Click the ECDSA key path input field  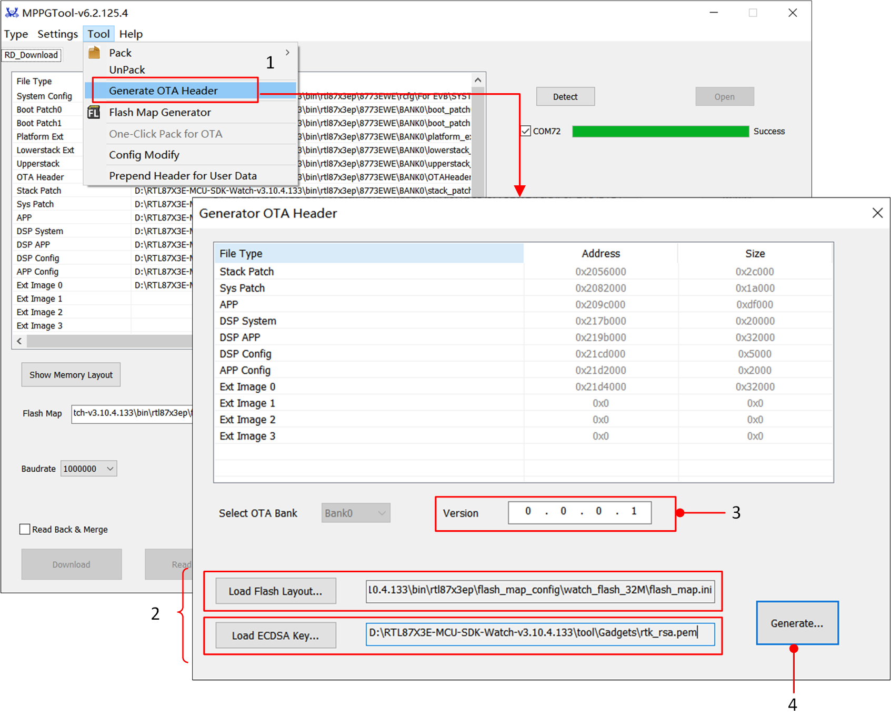[x=540, y=633]
